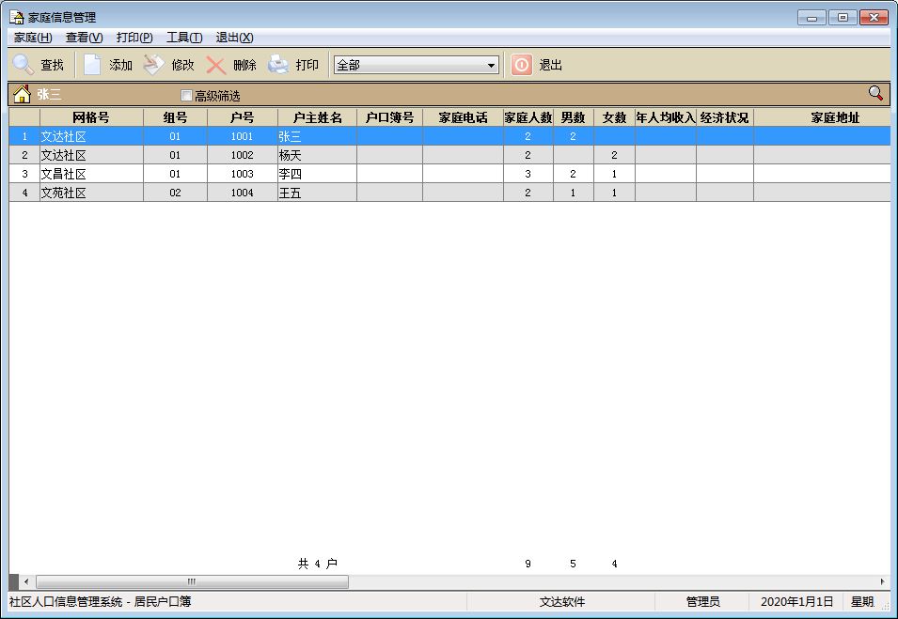Click the 修改 edit pencil icon
The width and height of the screenshot is (898, 619).
pos(154,65)
